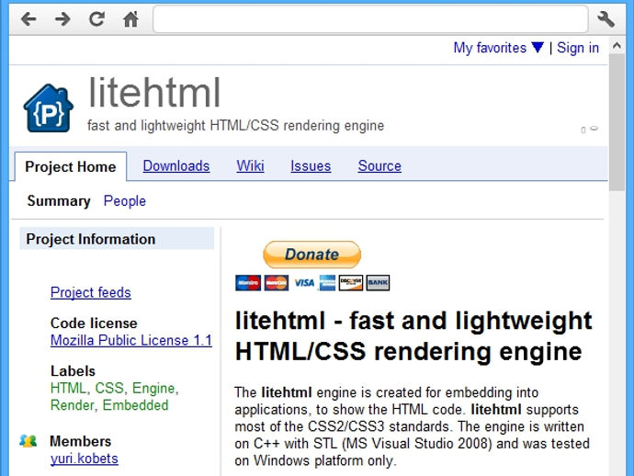Click the Discover card icon
The image size is (634, 476).
[x=351, y=283]
